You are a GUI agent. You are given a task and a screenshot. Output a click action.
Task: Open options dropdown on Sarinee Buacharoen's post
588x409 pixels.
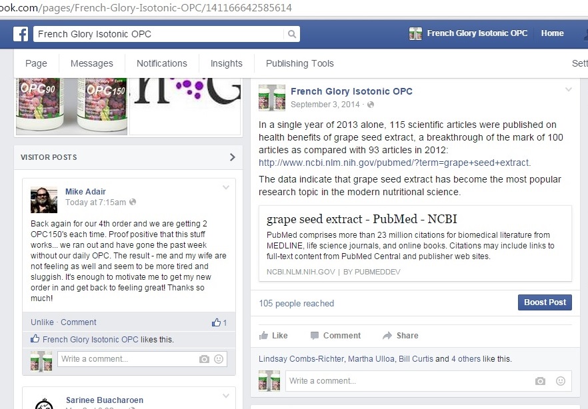pos(226,396)
